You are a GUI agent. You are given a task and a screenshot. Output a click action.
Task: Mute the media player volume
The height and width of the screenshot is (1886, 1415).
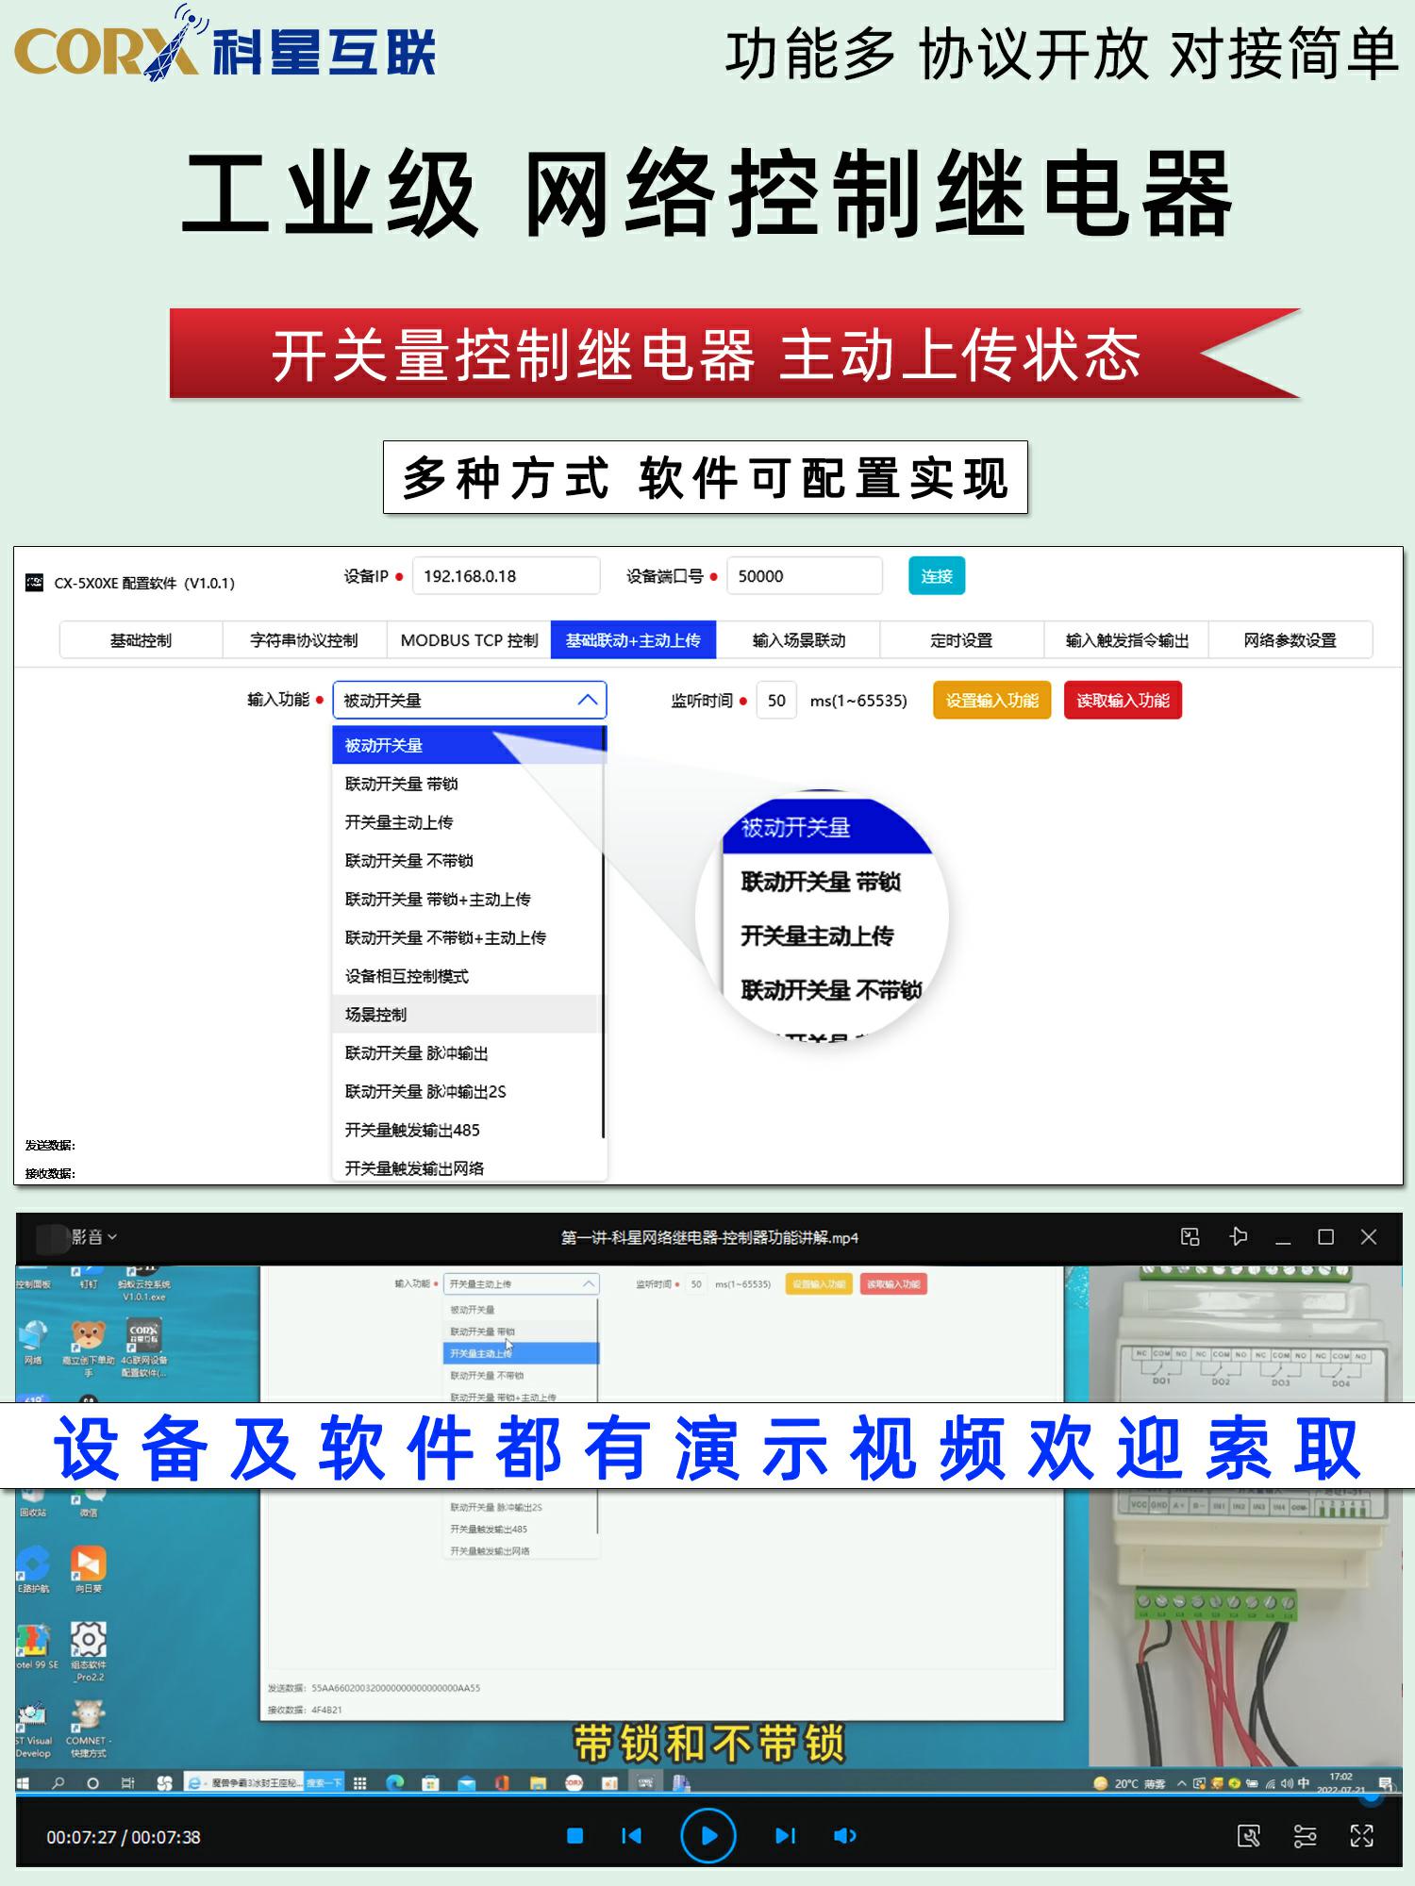tap(845, 1835)
